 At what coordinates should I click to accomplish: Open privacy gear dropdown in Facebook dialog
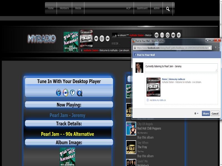(x=196, y=113)
